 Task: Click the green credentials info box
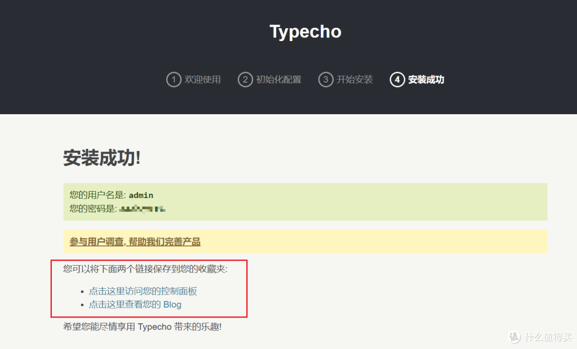(x=305, y=202)
